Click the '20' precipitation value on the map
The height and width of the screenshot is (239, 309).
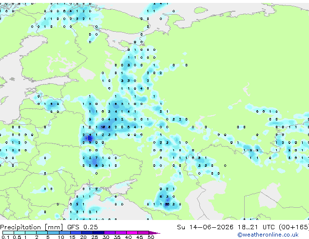tap(167, 204)
